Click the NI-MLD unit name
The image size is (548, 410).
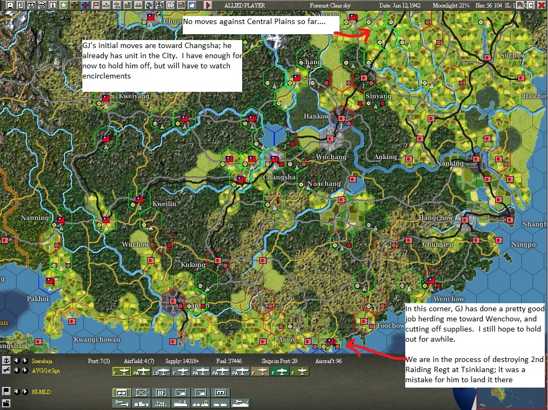coord(41,392)
